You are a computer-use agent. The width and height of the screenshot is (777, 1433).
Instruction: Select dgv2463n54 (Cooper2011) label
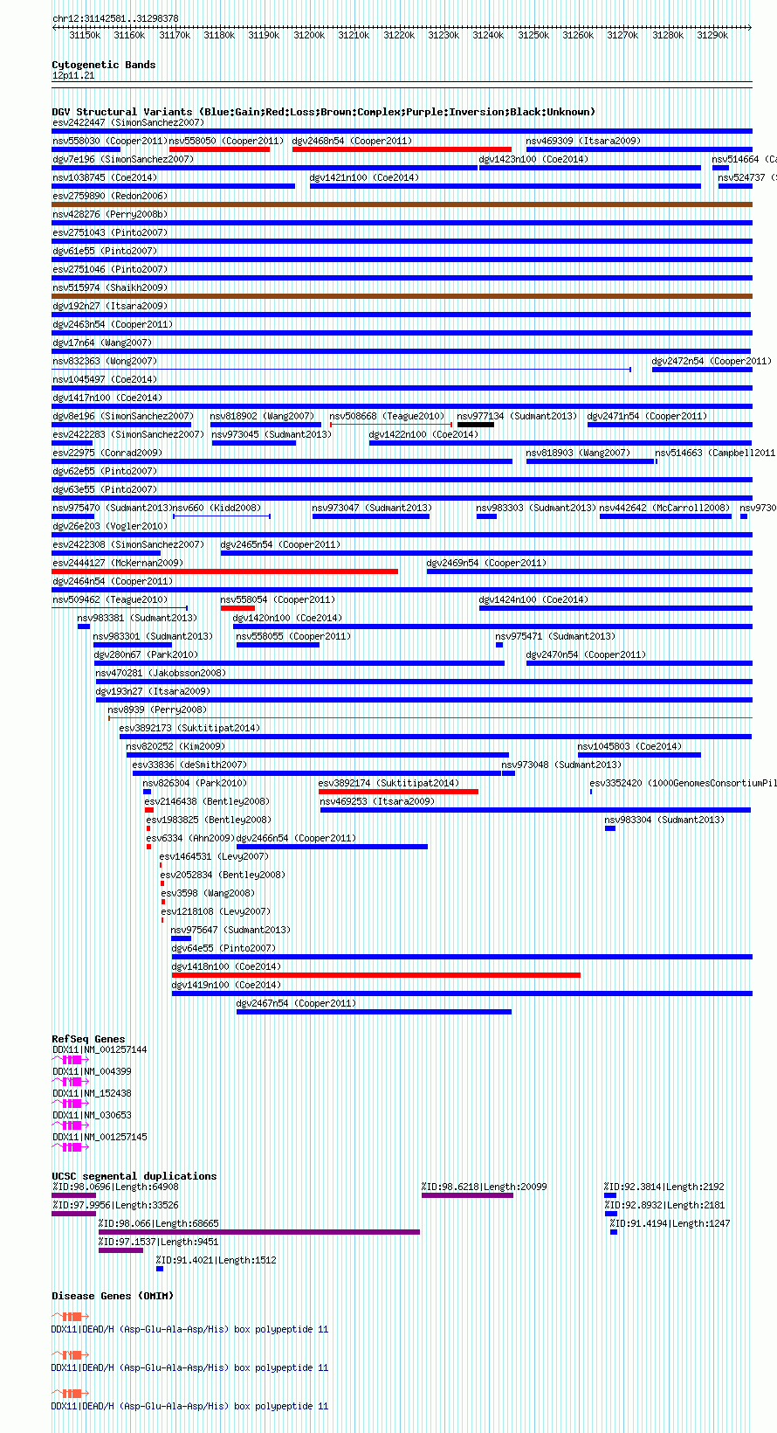[113, 324]
